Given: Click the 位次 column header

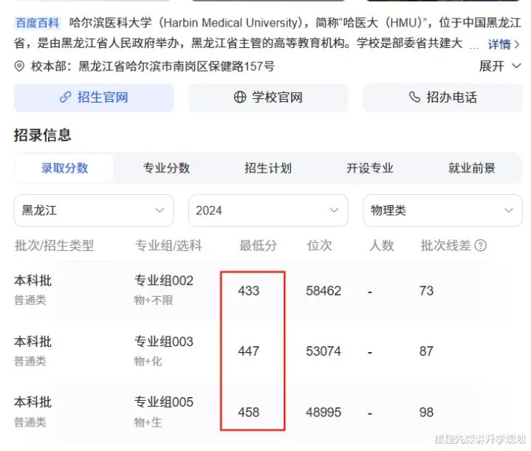Looking at the screenshot, I should click(319, 245).
